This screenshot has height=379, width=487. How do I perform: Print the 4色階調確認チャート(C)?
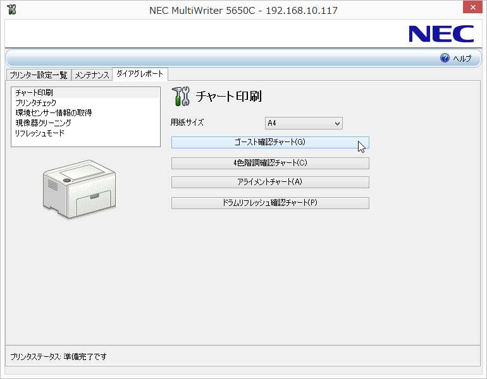(x=270, y=163)
